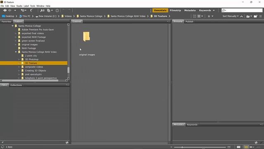264x149 pixels.
Task: Open the Tools menu
Action: pos(33,6)
